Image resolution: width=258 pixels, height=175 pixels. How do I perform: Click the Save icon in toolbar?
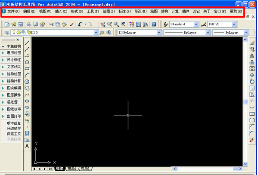point(20,25)
